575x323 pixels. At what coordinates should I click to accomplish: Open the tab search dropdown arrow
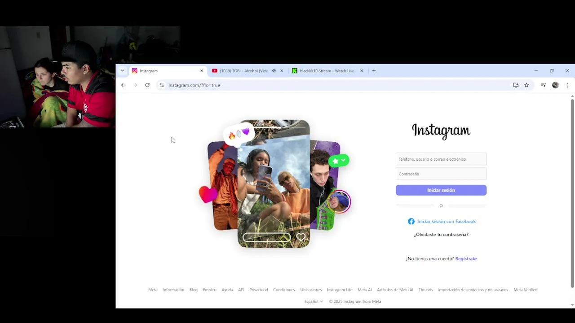point(122,70)
